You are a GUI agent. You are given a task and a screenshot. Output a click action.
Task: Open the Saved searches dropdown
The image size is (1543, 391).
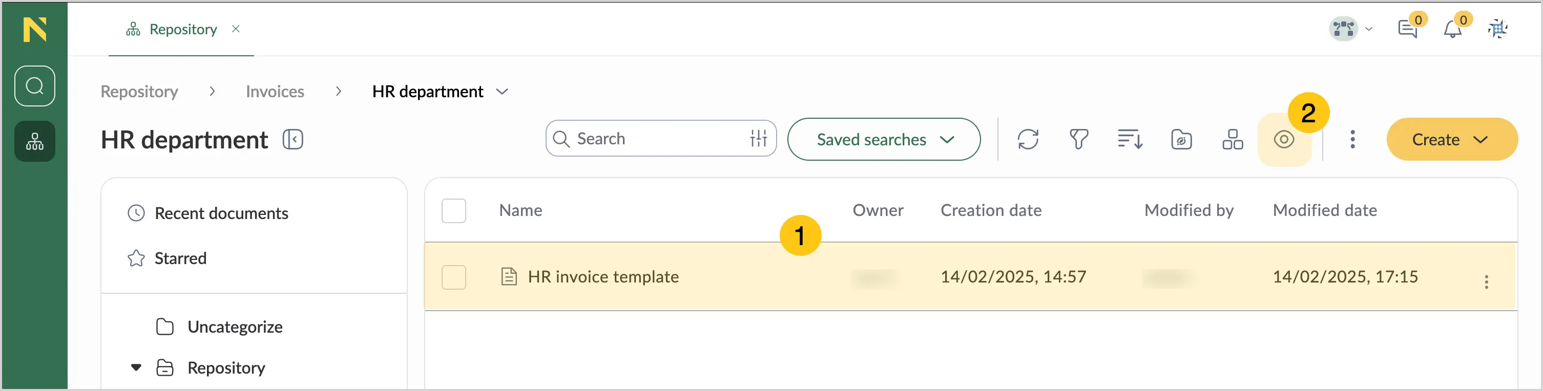pos(884,140)
